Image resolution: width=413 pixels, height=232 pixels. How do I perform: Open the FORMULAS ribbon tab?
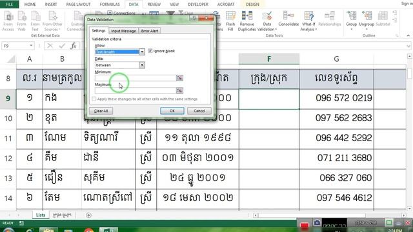(110, 5)
